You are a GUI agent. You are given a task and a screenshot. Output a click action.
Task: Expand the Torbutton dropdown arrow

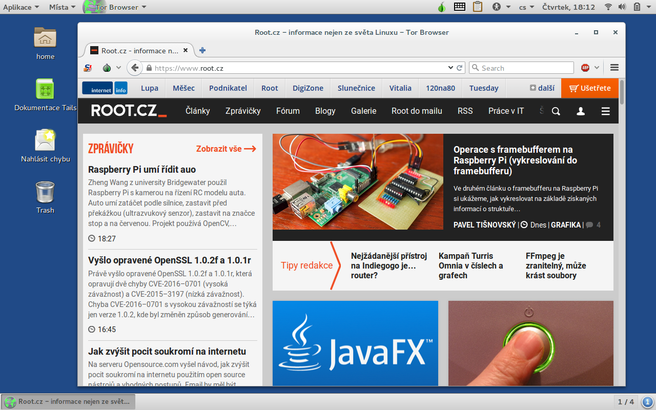[x=118, y=68]
